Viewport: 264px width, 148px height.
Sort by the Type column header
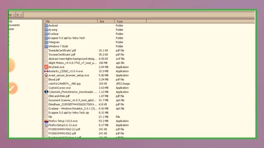point(130,21)
